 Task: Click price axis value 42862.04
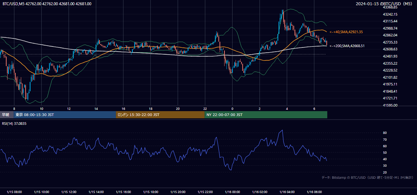click(390, 35)
